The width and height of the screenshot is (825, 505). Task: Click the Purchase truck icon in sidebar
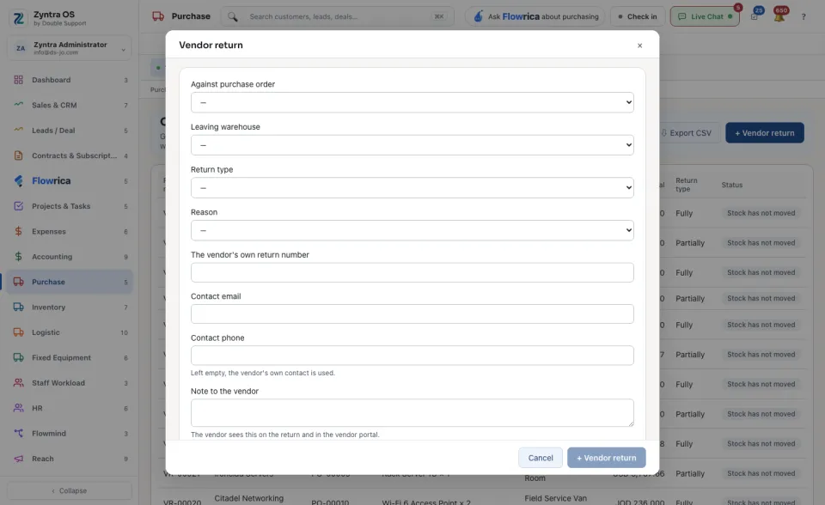click(18, 282)
